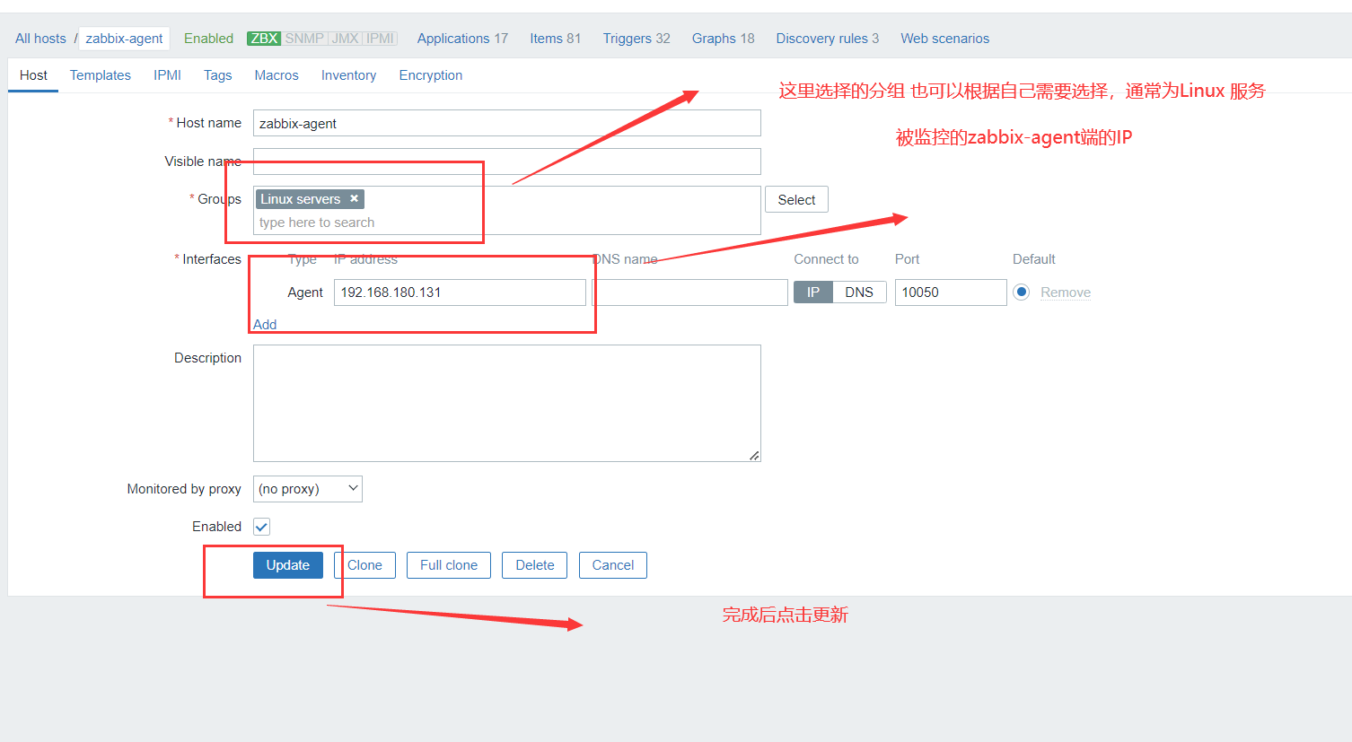Open the Encryption tab

click(431, 75)
